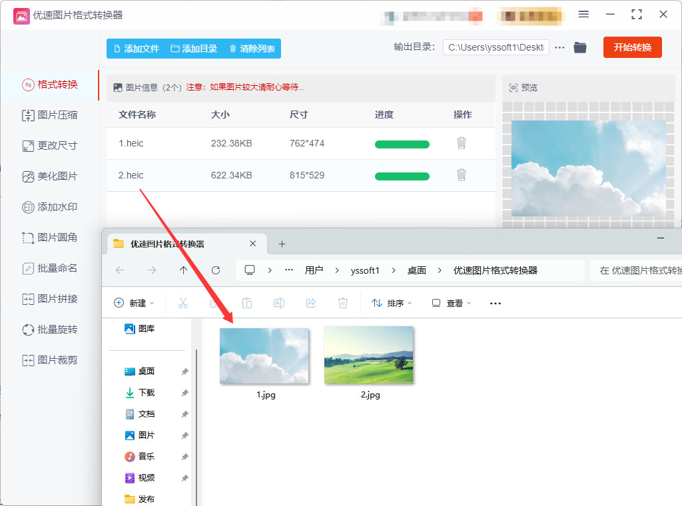Click the Explorer back arrow
The width and height of the screenshot is (682, 506).
(120, 270)
